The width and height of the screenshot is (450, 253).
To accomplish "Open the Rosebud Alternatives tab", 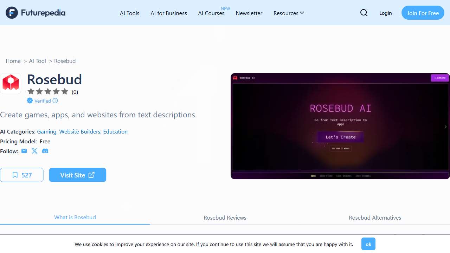I will pyautogui.click(x=375, y=218).
